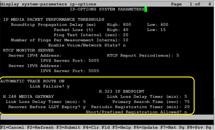Image resolution: width=215 pixels, height=130 pixels.
Task: Click the Packet Loss High value 40
Action: [x=126, y=30]
